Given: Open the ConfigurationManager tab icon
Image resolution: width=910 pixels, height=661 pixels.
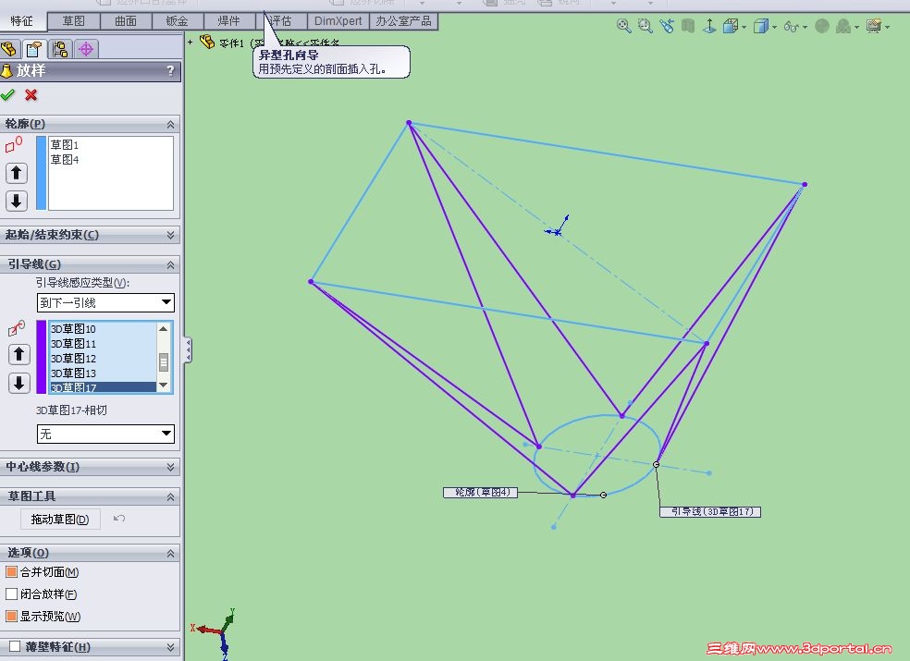Looking at the screenshot, I should coord(60,49).
